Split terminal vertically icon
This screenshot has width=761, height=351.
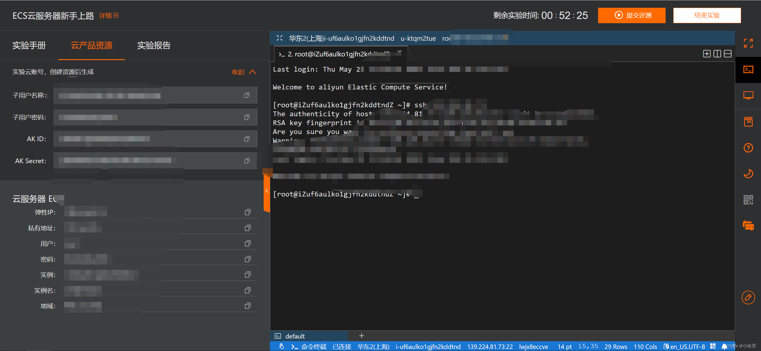tap(717, 54)
